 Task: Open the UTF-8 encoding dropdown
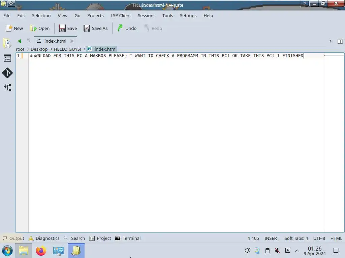pyautogui.click(x=319, y=239)
